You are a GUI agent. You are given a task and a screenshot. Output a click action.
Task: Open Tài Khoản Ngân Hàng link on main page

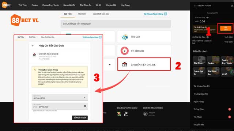[x=154, y=14]
